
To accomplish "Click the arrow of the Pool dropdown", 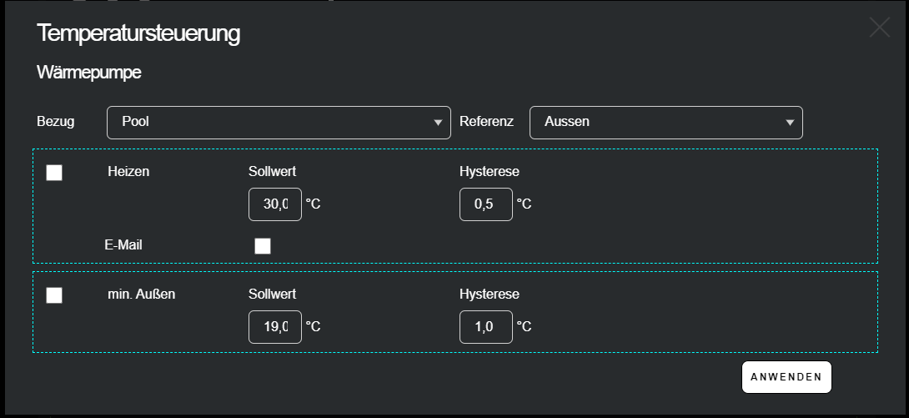I will coord(438,123).
